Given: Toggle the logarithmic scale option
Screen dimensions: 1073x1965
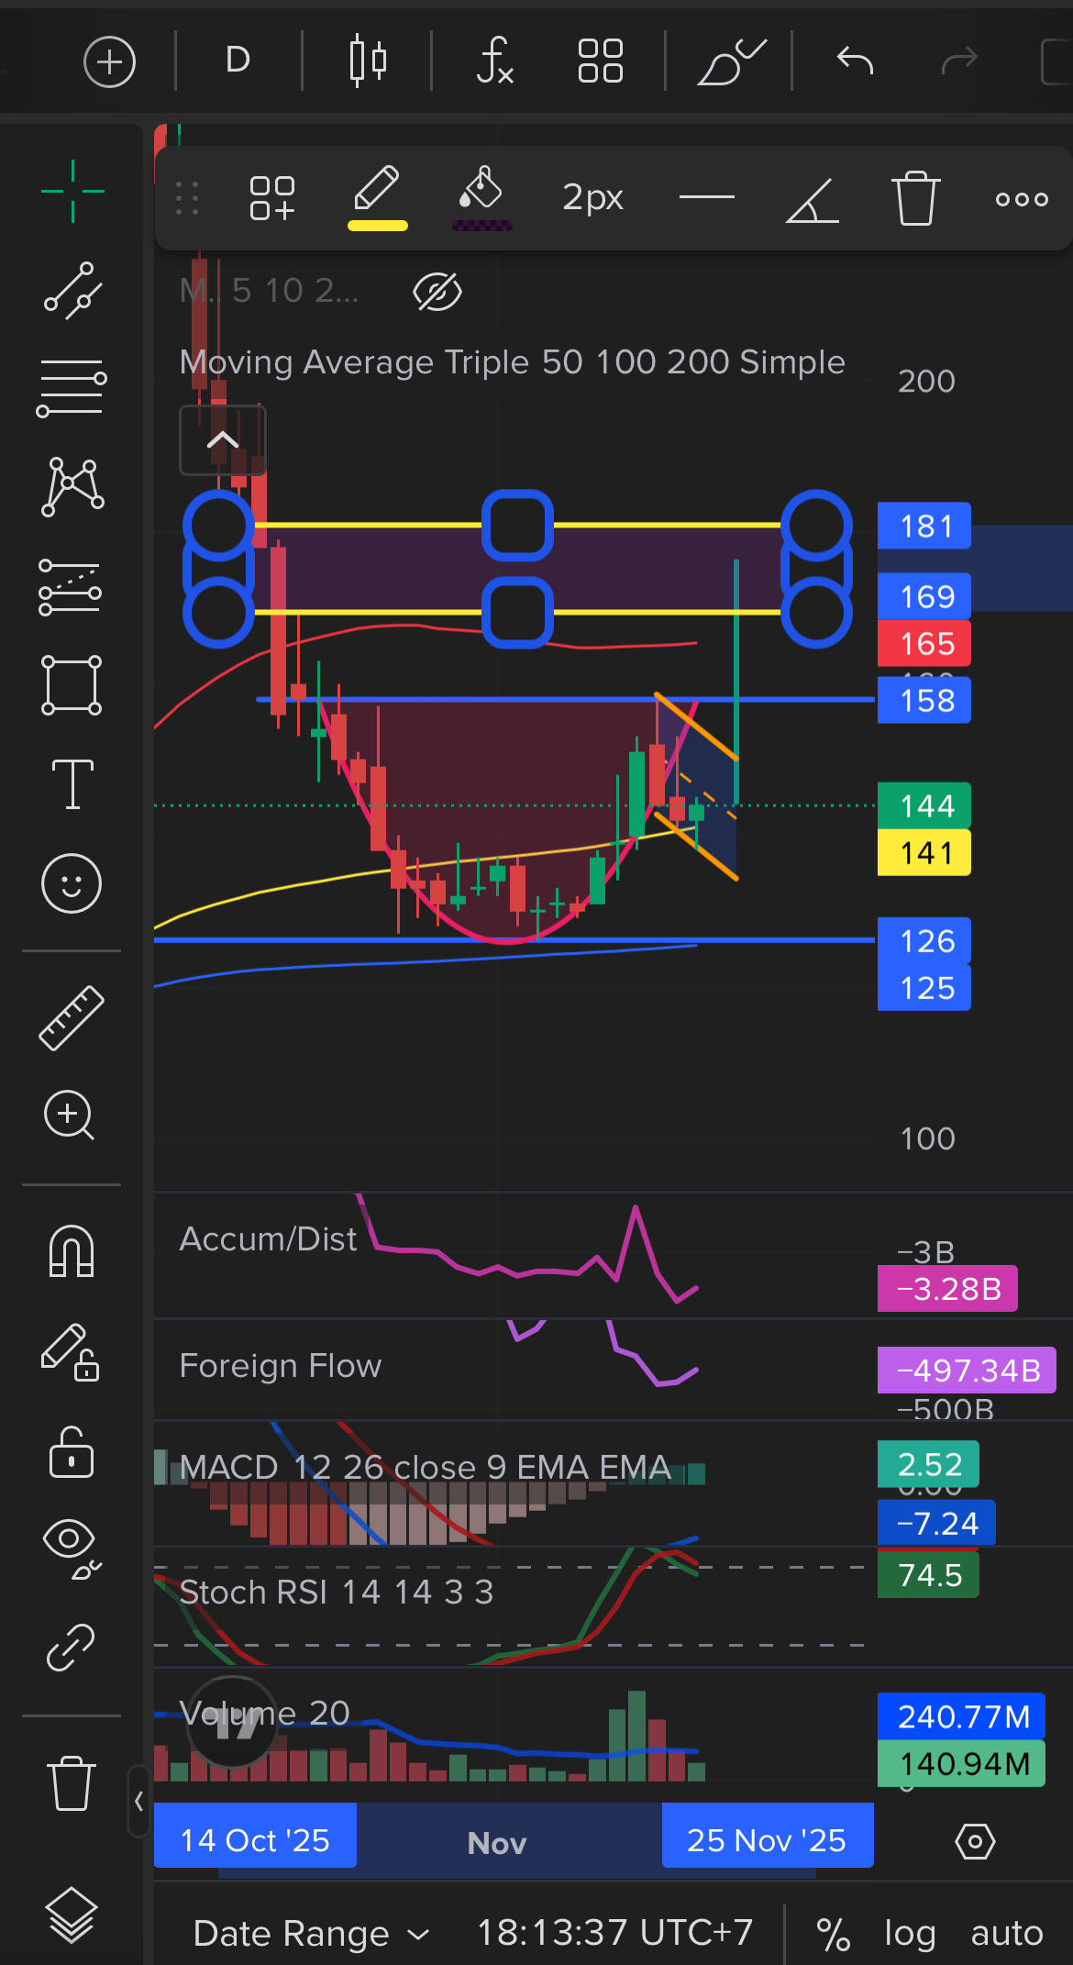Looking at the screenshot, I should (909, 1933).
